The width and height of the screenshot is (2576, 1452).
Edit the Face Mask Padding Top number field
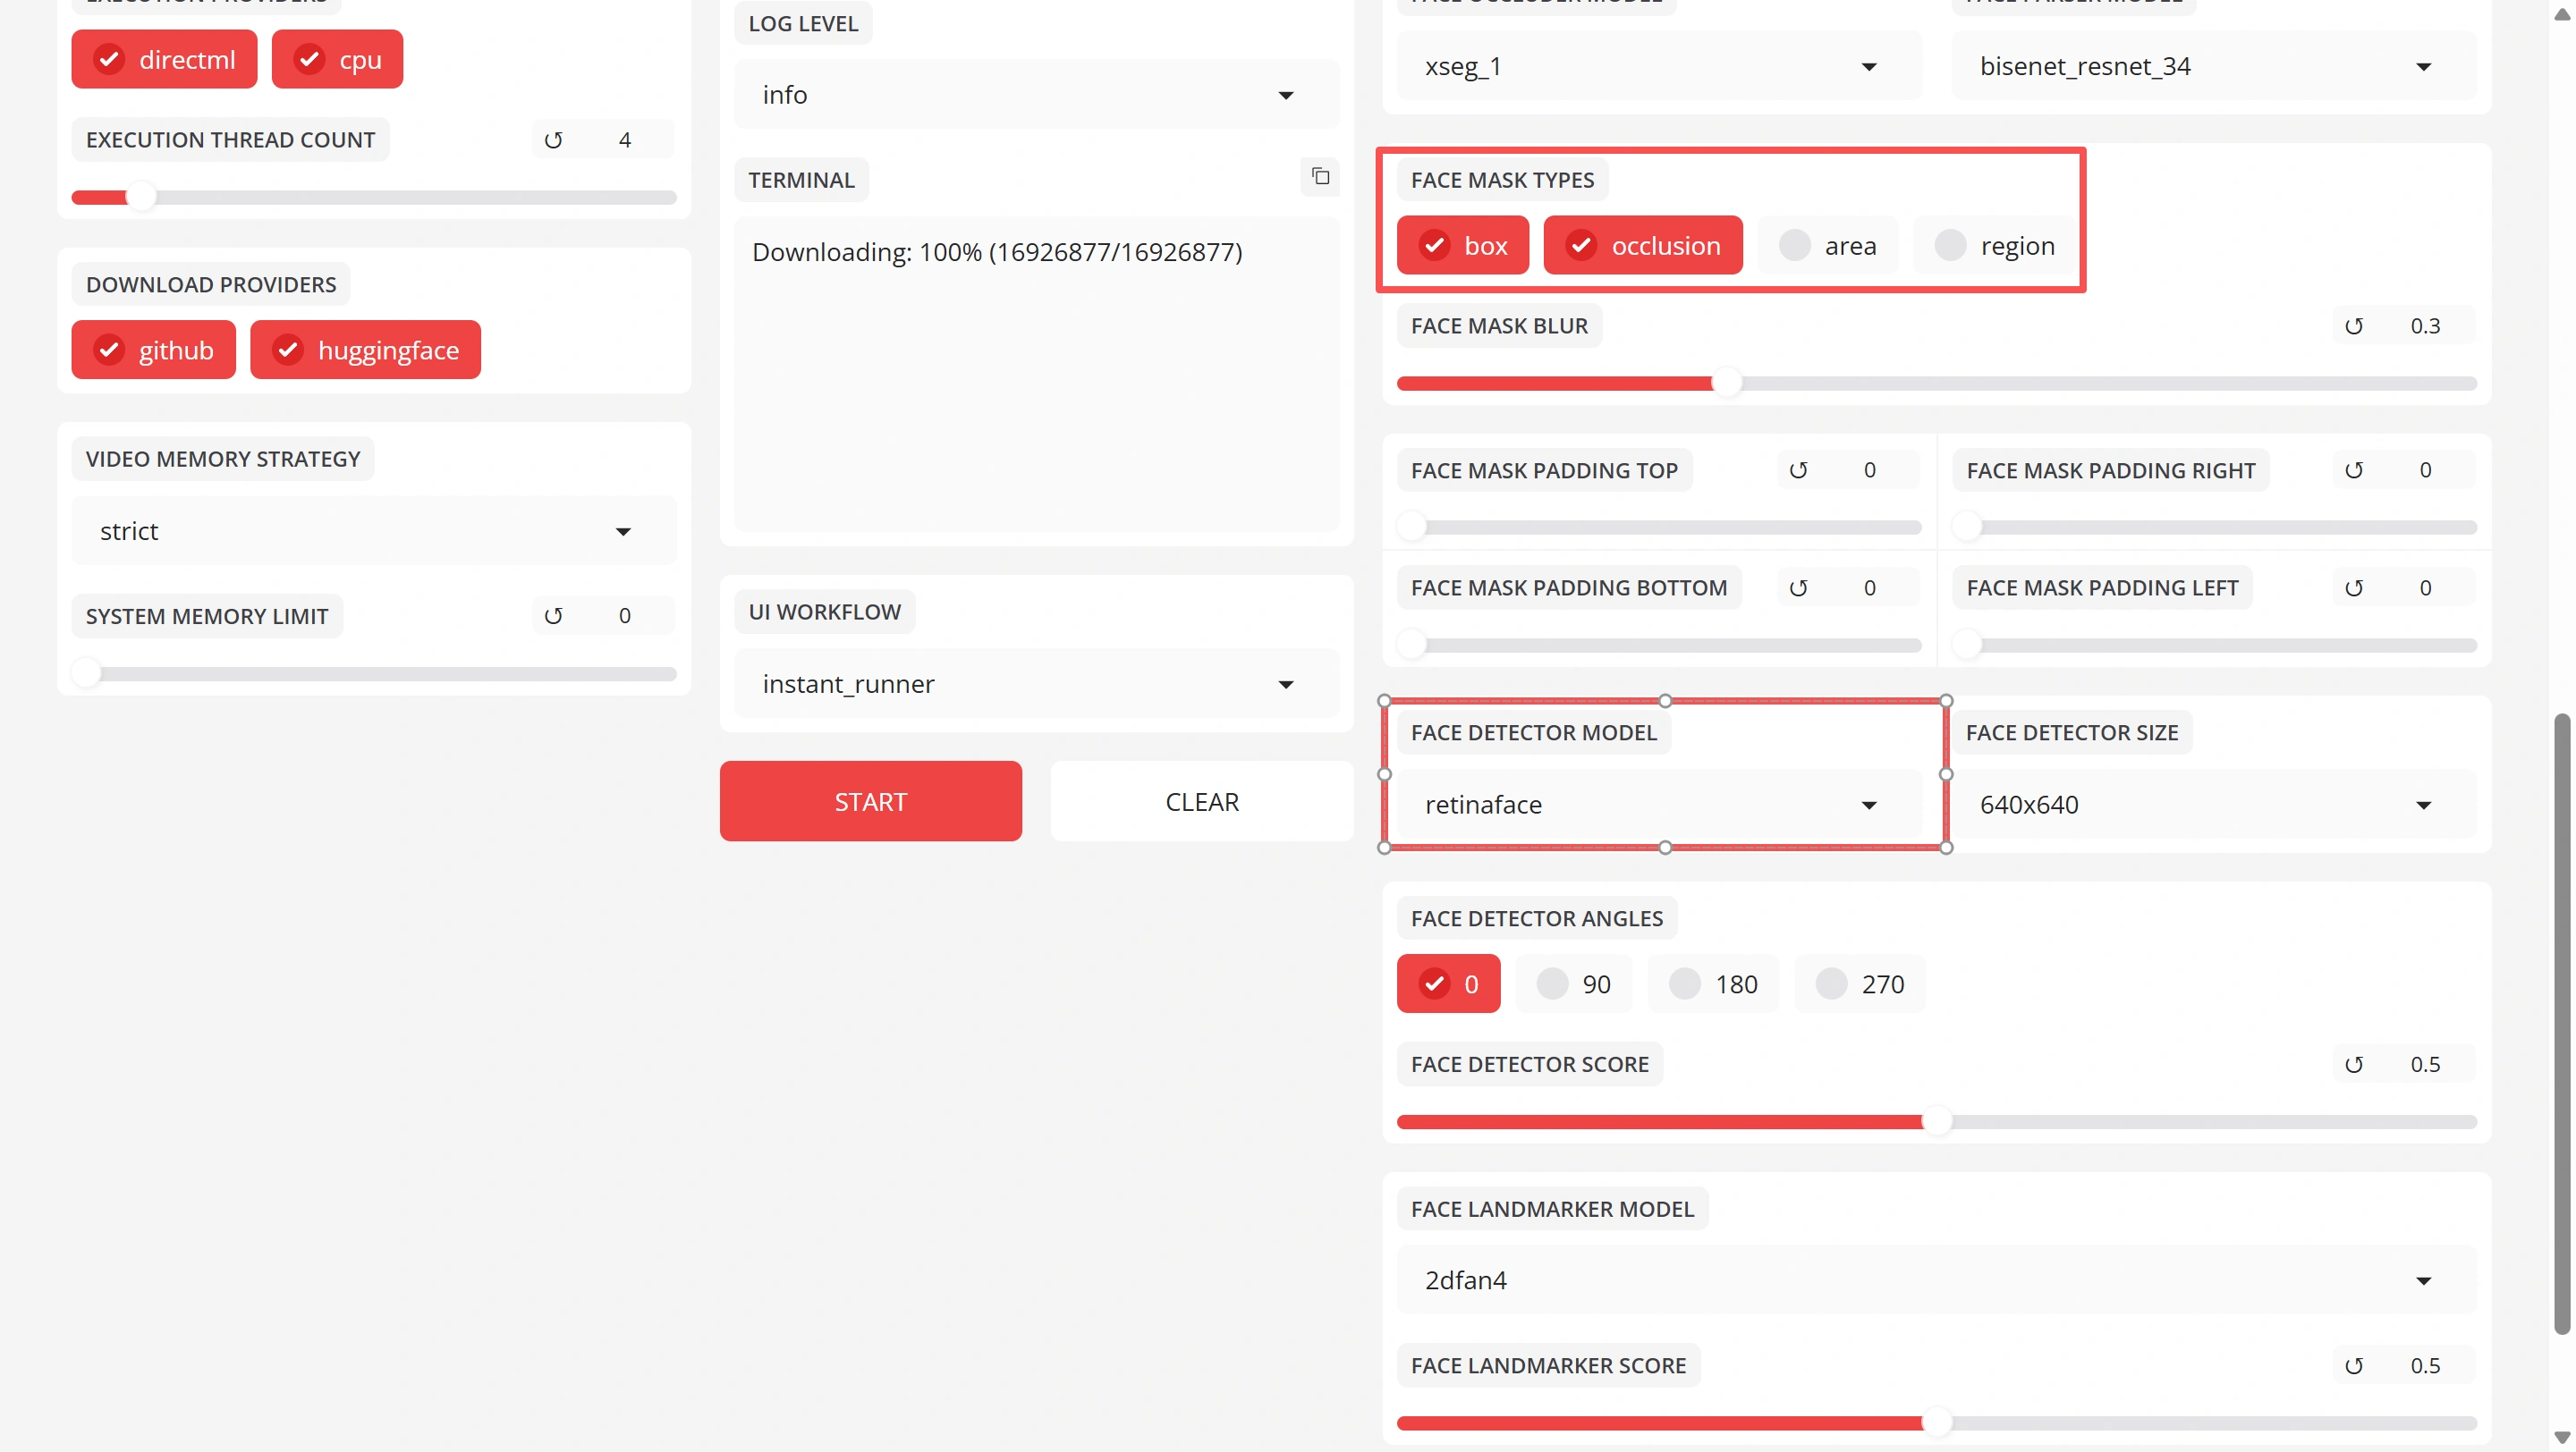(1872, 469)
